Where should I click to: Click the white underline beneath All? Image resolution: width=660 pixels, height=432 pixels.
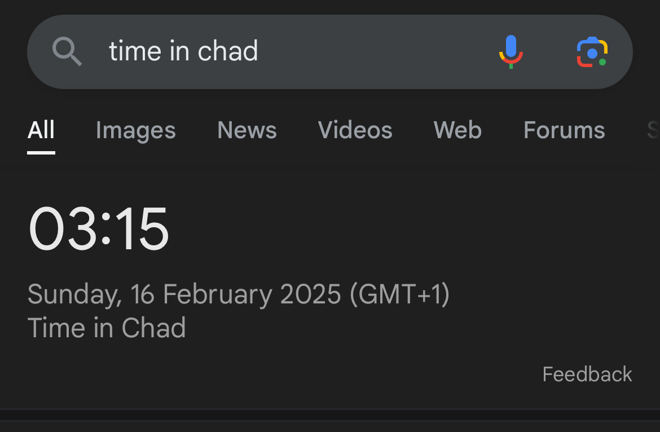click(x=41, y=152)
